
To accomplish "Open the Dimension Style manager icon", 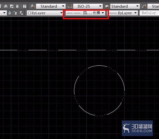I will point(70,6).
